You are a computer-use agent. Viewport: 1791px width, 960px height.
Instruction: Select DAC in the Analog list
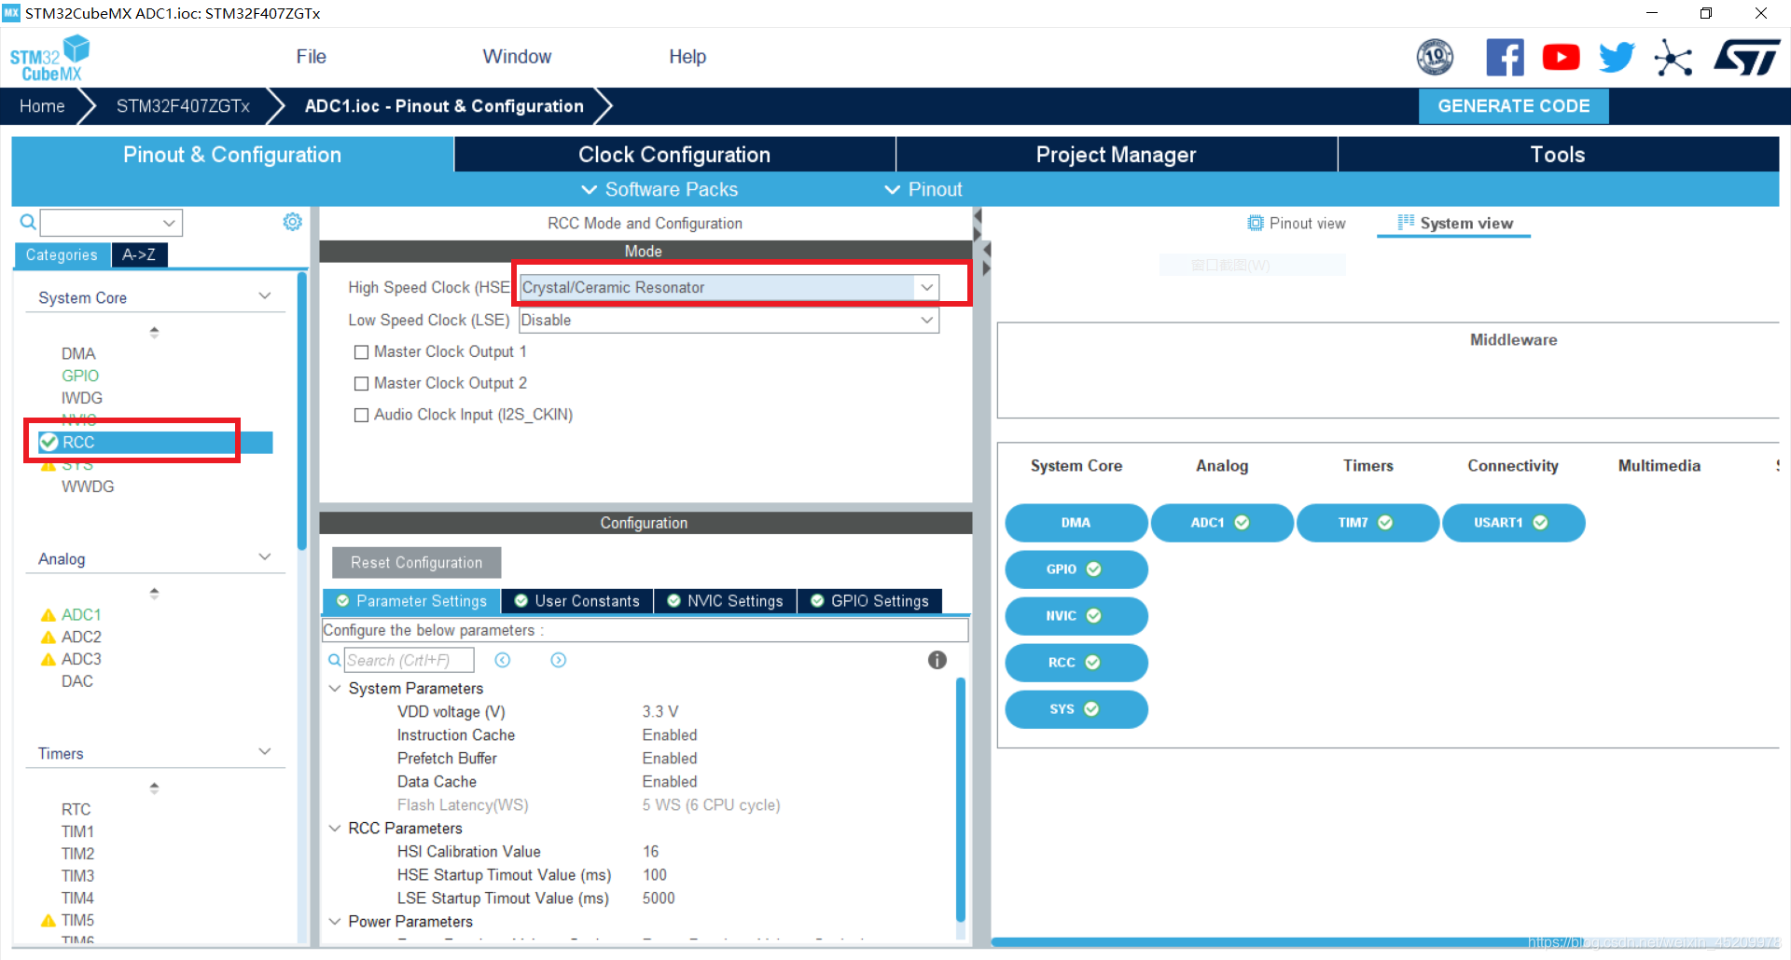click(x=77, y=681)
